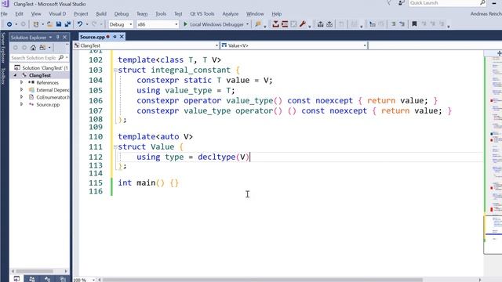Click the Home icon in Solution Explorer
This screenshot has width=502, height=282.
pos(33,48)
